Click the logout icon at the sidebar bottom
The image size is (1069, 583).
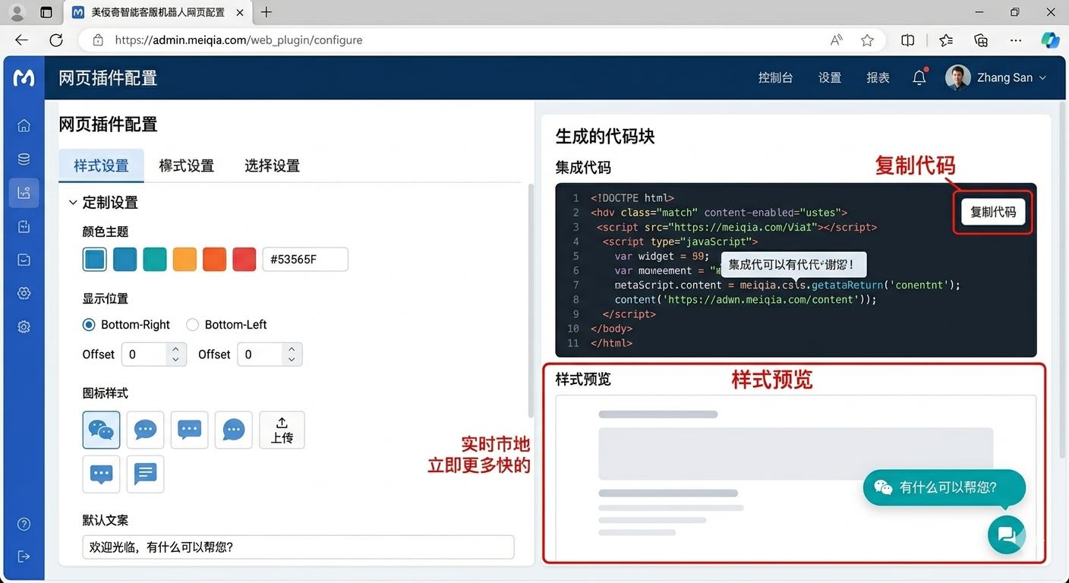pyautogui.click(x=24, y=556)
